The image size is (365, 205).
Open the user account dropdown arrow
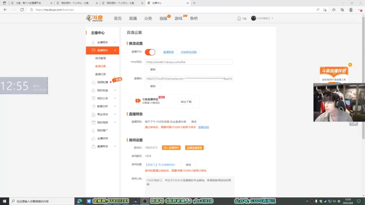pos(272,18)
